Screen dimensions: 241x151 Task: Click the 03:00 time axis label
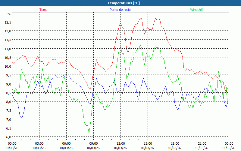coord(39,143)
